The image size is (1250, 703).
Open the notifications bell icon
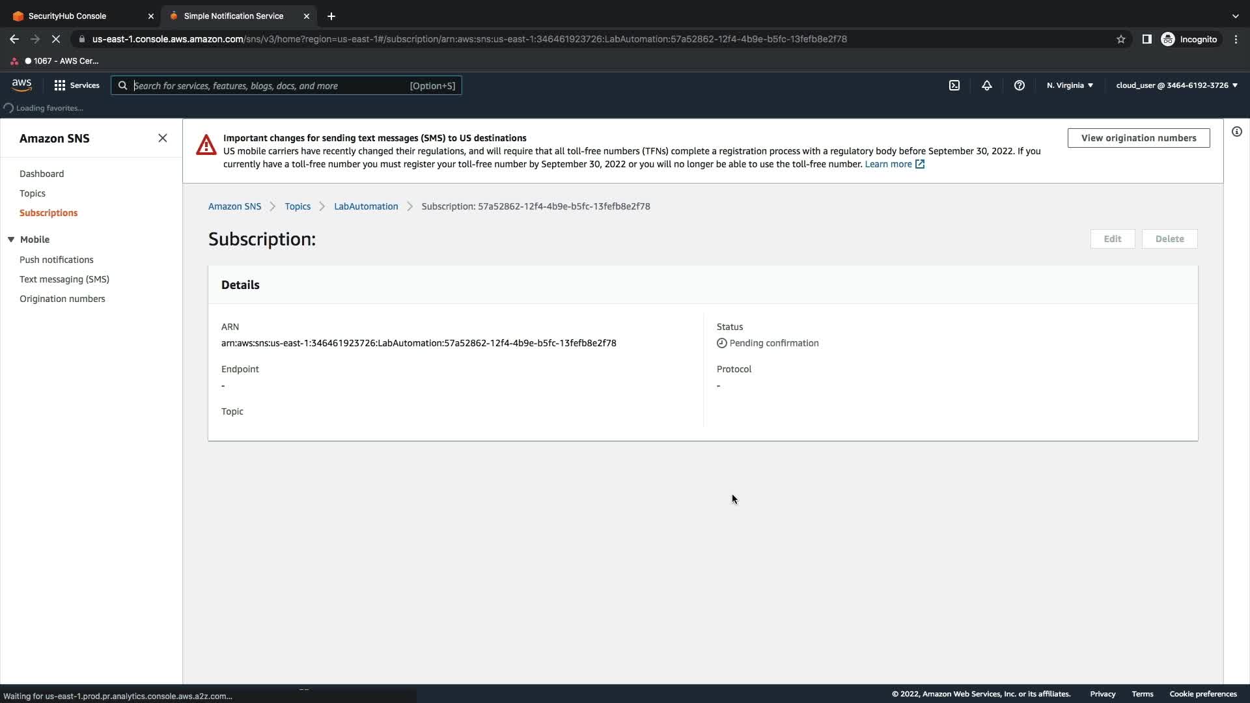tap(986, 85)
